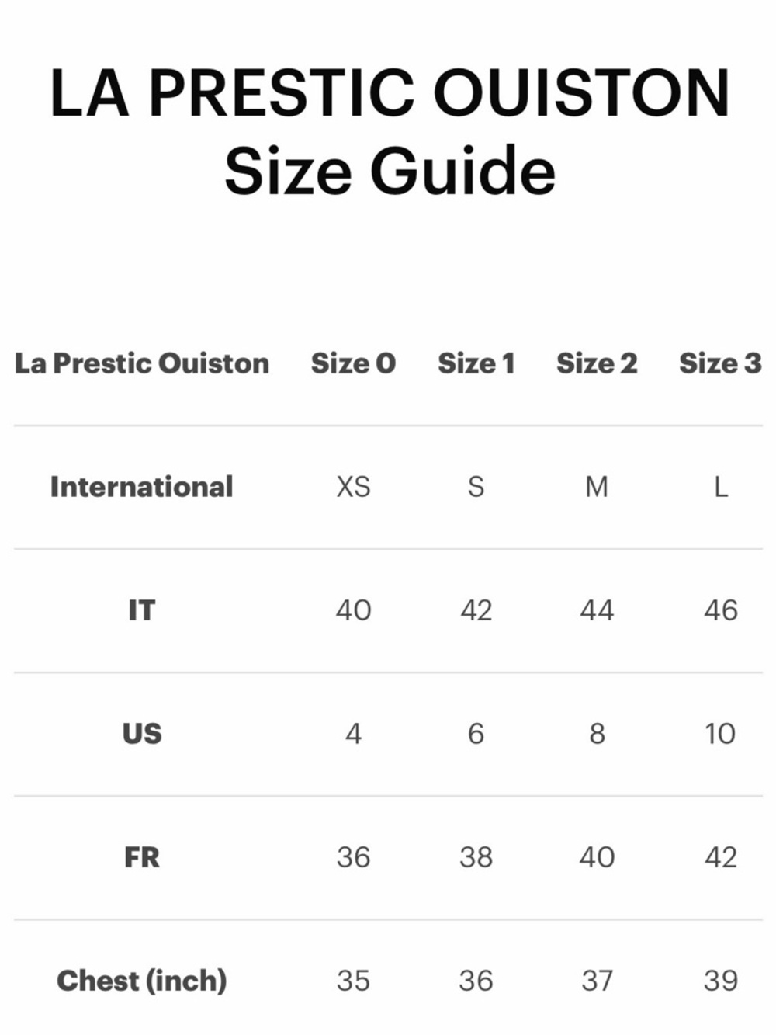This screenshot has height=1035, width=776.
Task: Click the FR size 38 cell
Action: pyautogui.click(x=476, y=857)
